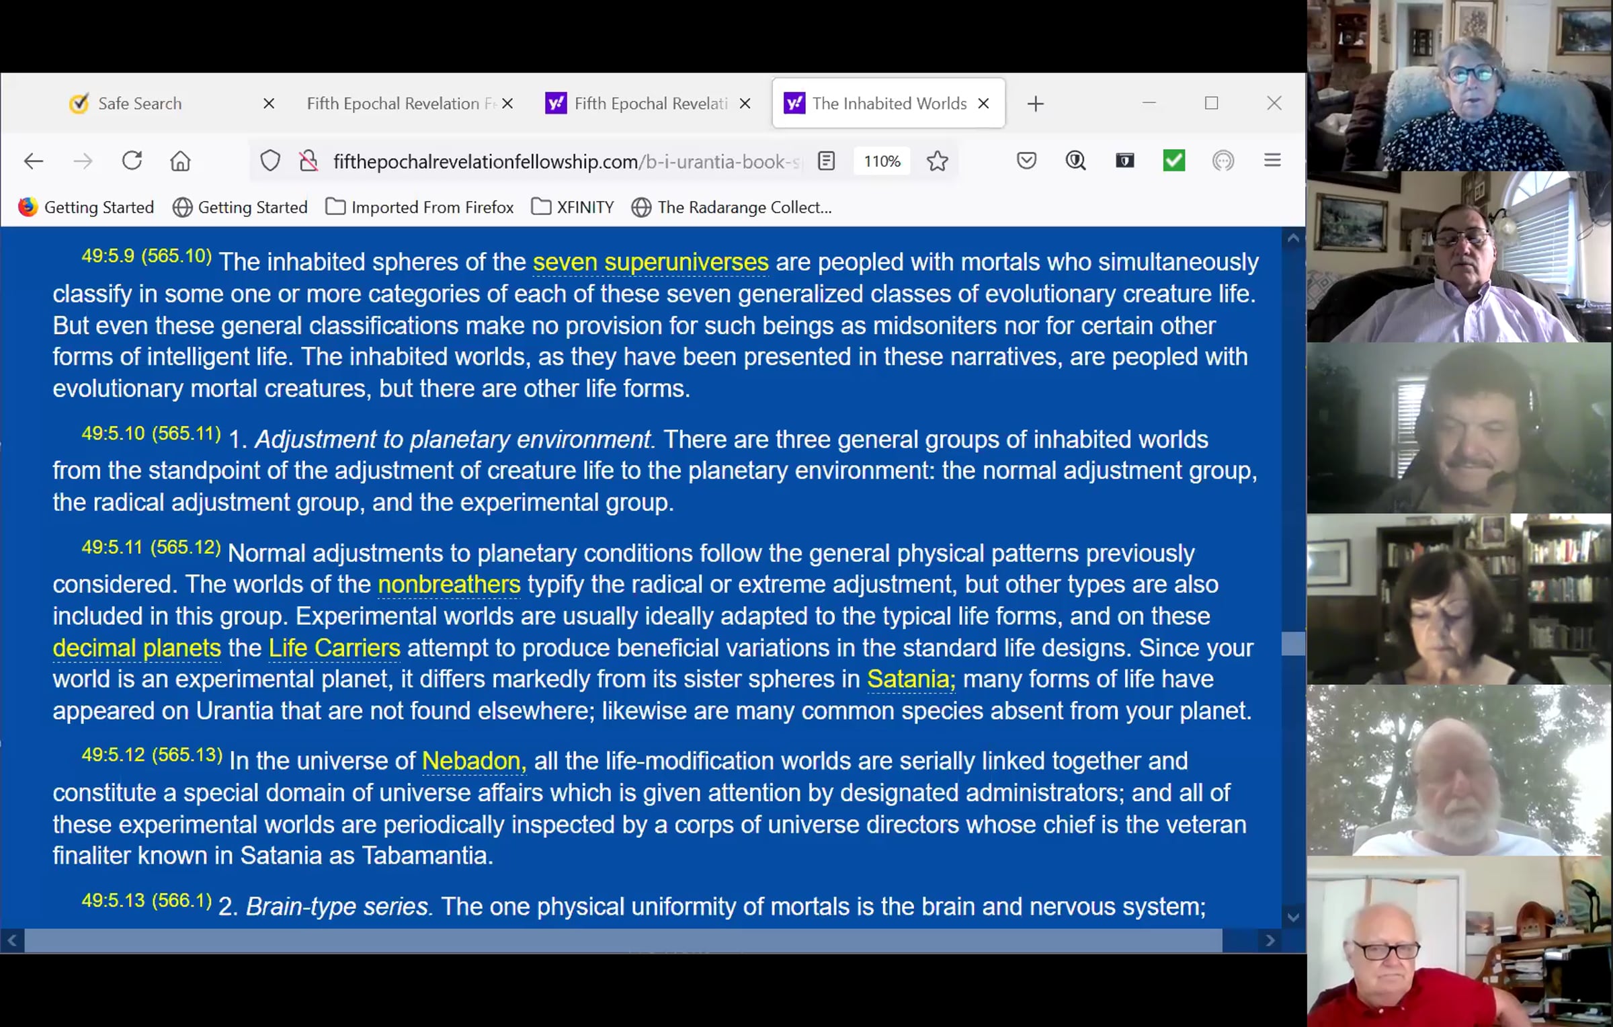
Task: Click the italic heading Brain-type series
Action: coord(339,907)
